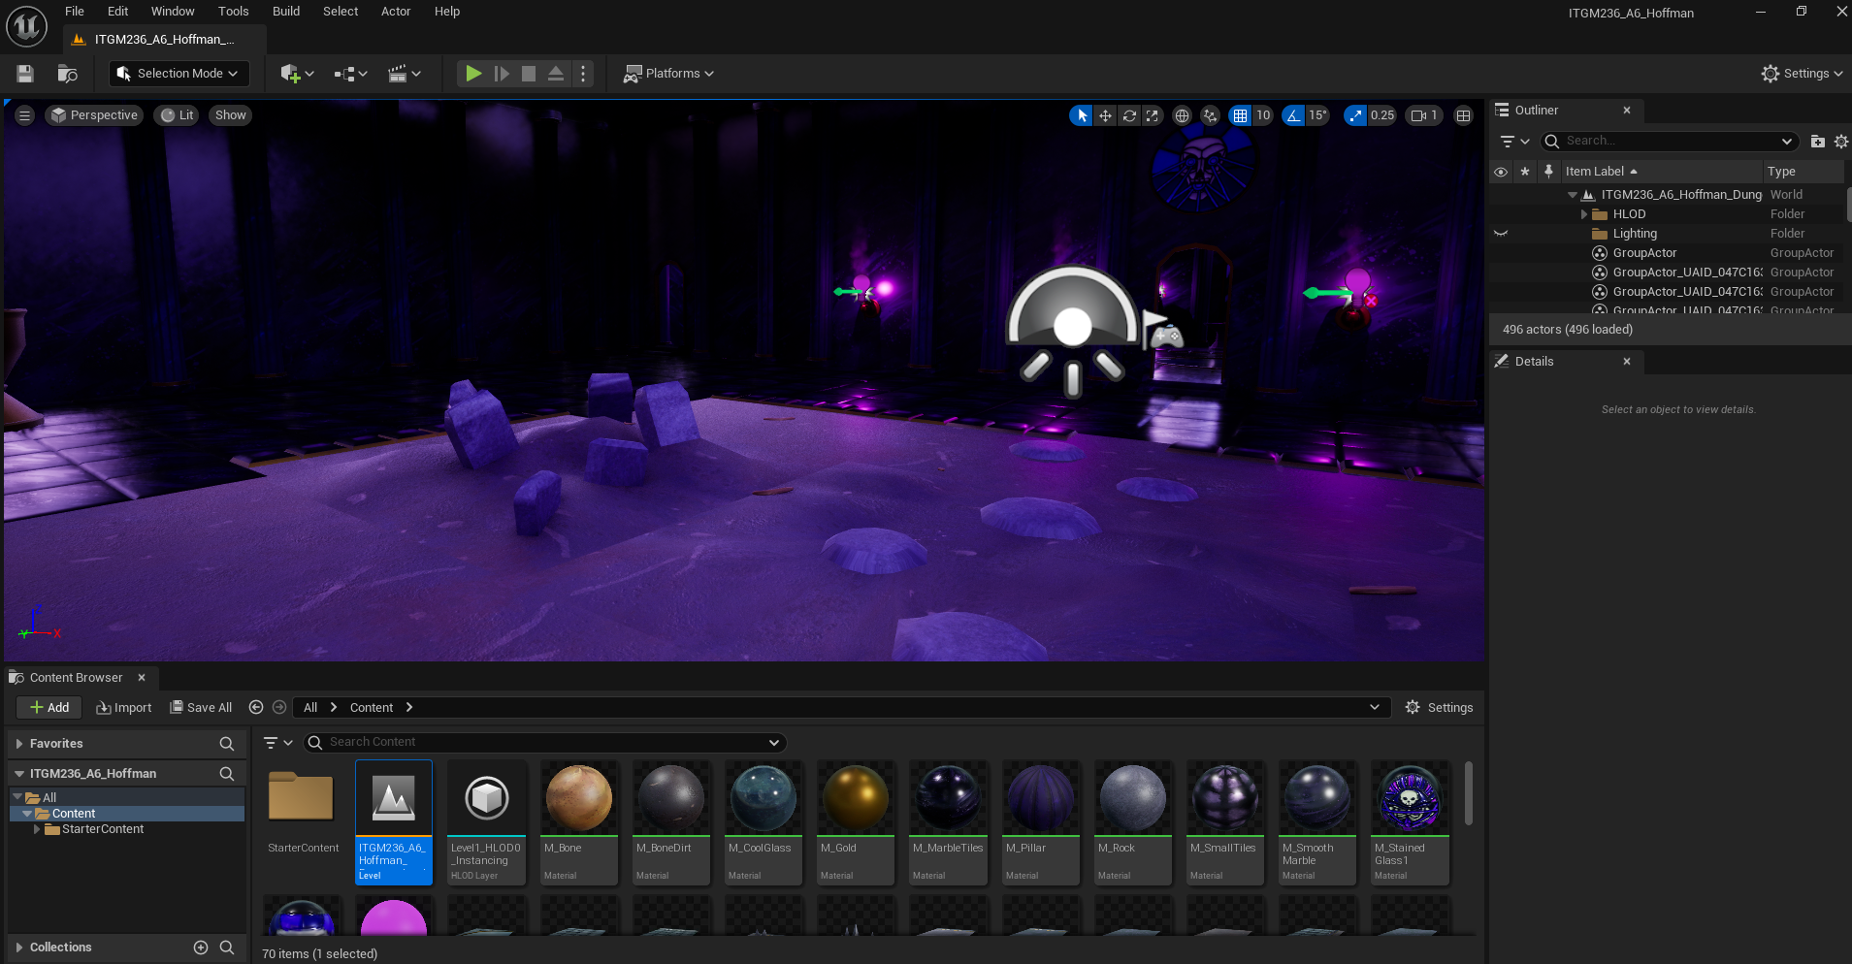
Task: Click the Stop simulation button
Action: (x=529, y=74)
